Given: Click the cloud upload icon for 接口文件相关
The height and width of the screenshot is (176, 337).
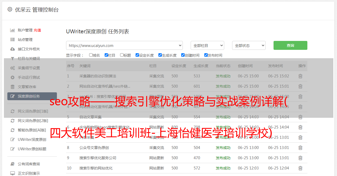Looking at the screenshot, I should click(x=12, y=49).
